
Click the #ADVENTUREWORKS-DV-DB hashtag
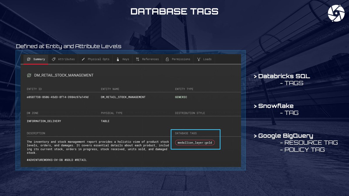(44, 160)
